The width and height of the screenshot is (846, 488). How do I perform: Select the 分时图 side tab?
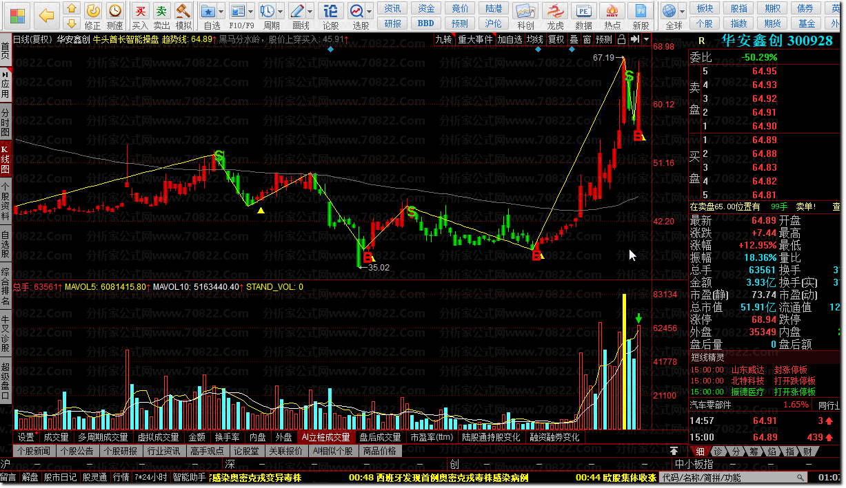(x=6, y=122)
